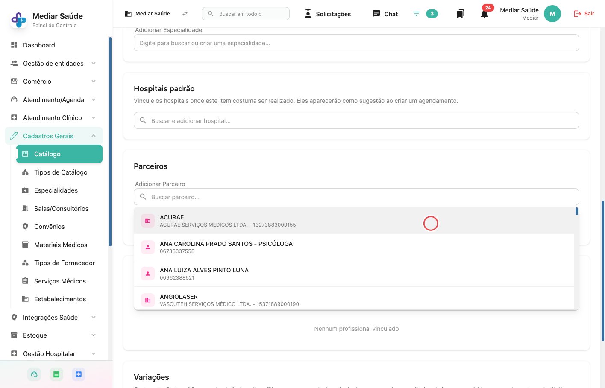Open the Chat icon button
This screenshot has width=605, height=388.
385,14
